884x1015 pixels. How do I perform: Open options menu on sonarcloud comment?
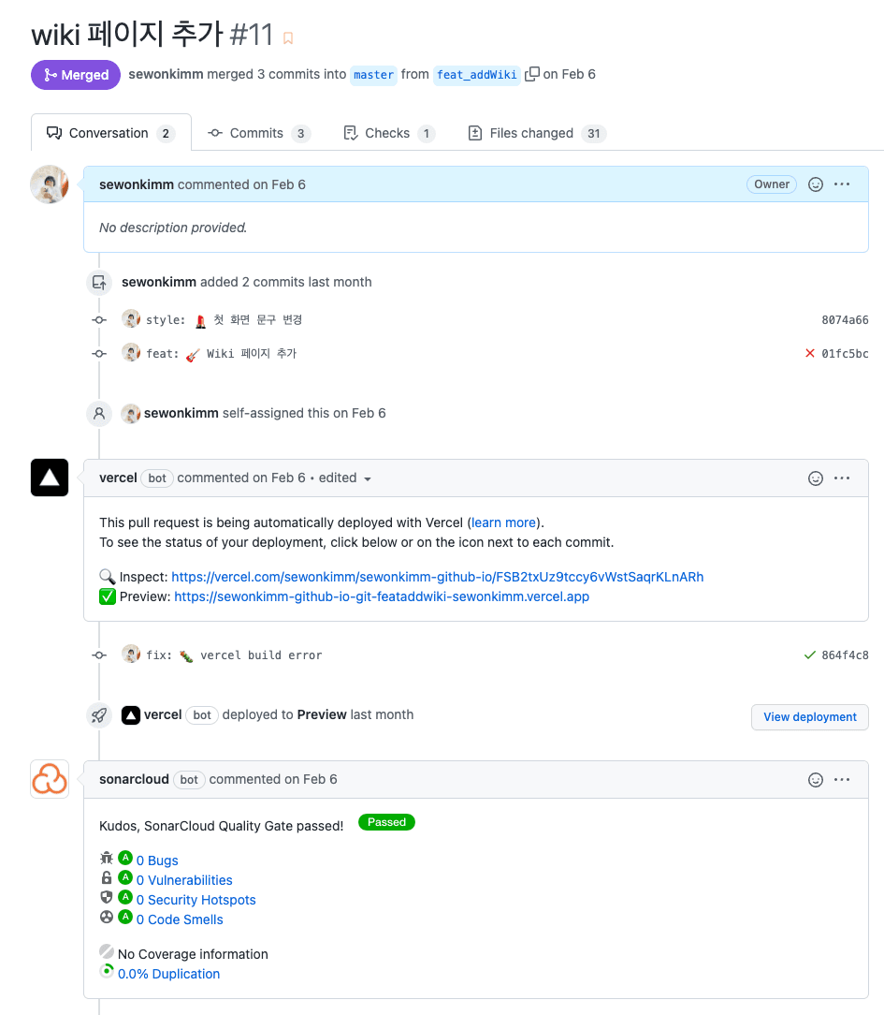(x=842, y=780)
